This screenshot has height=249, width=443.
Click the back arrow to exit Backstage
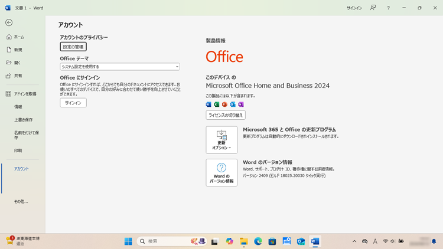(x=9, y=23)
